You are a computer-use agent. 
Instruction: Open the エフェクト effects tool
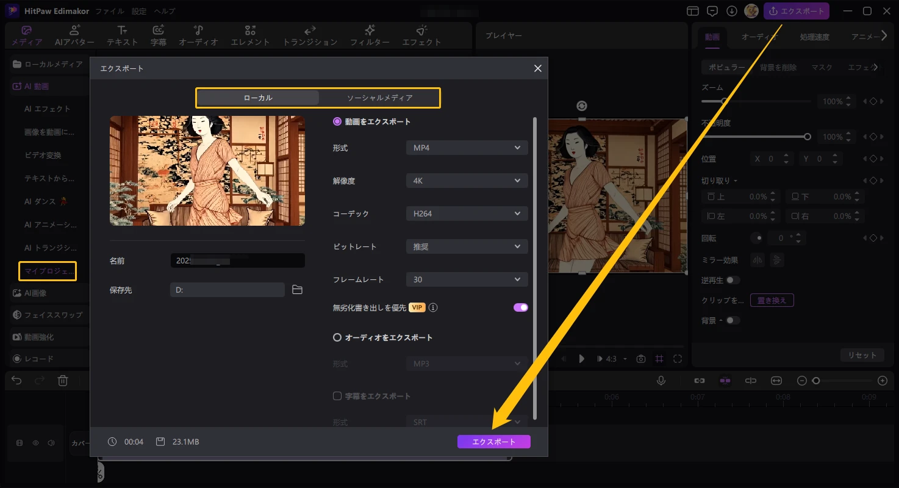tap(421, 36)
